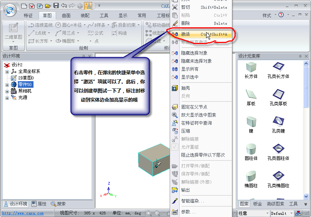
Task: Open help with the question mark icon
Action: (281, 15)
